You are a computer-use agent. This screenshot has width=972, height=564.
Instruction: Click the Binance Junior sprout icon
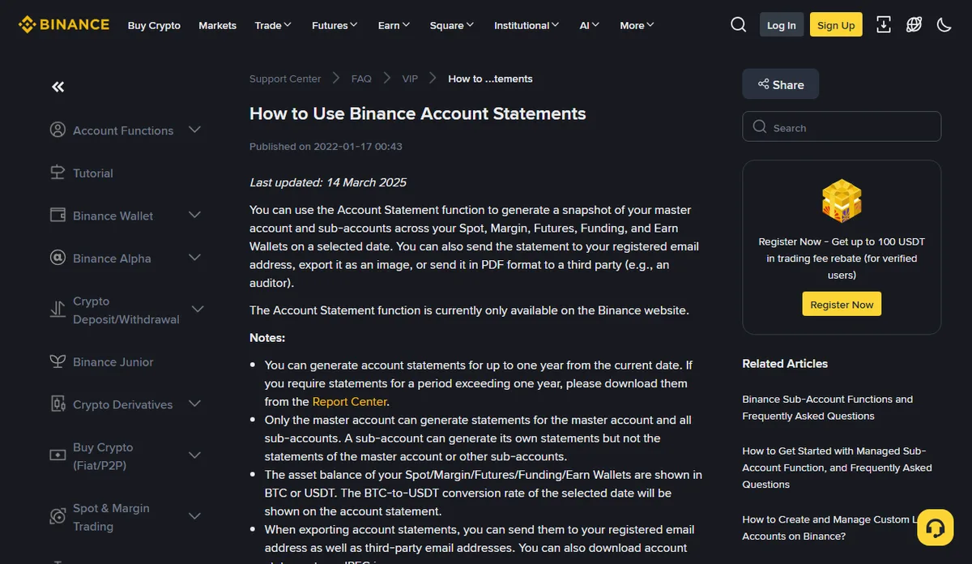click(58, 361)
